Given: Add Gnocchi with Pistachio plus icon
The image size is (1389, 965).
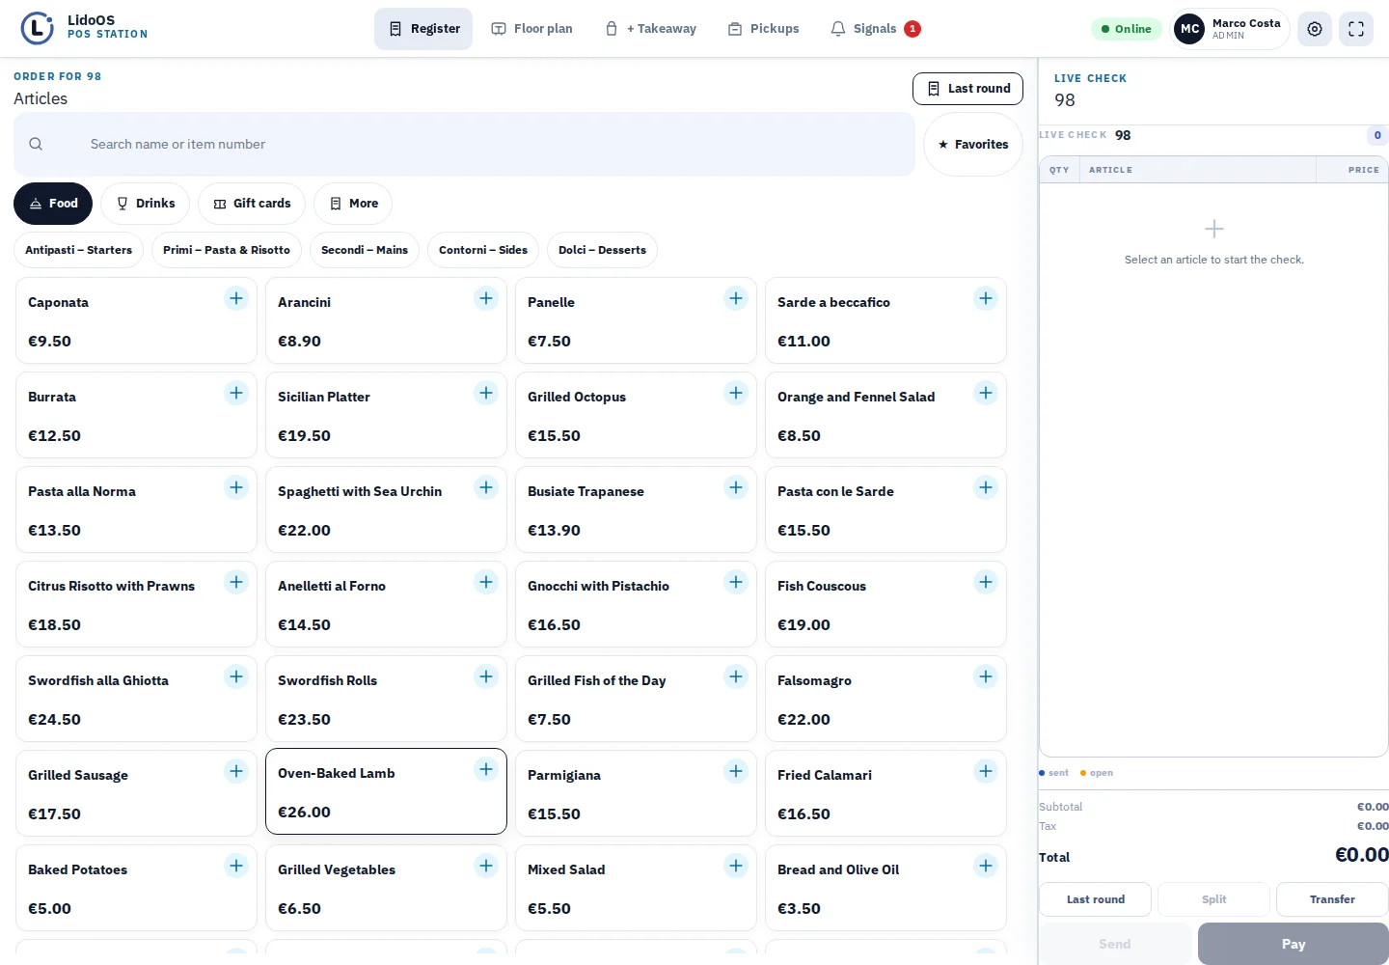Looking at the screenshot, I should point(736,582).
